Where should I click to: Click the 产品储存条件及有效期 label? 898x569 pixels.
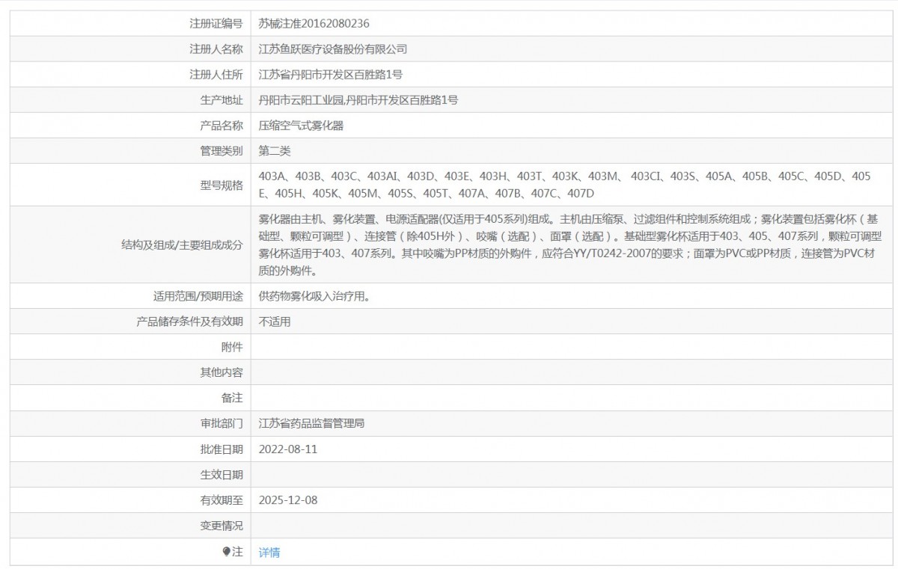pos(189,322)
